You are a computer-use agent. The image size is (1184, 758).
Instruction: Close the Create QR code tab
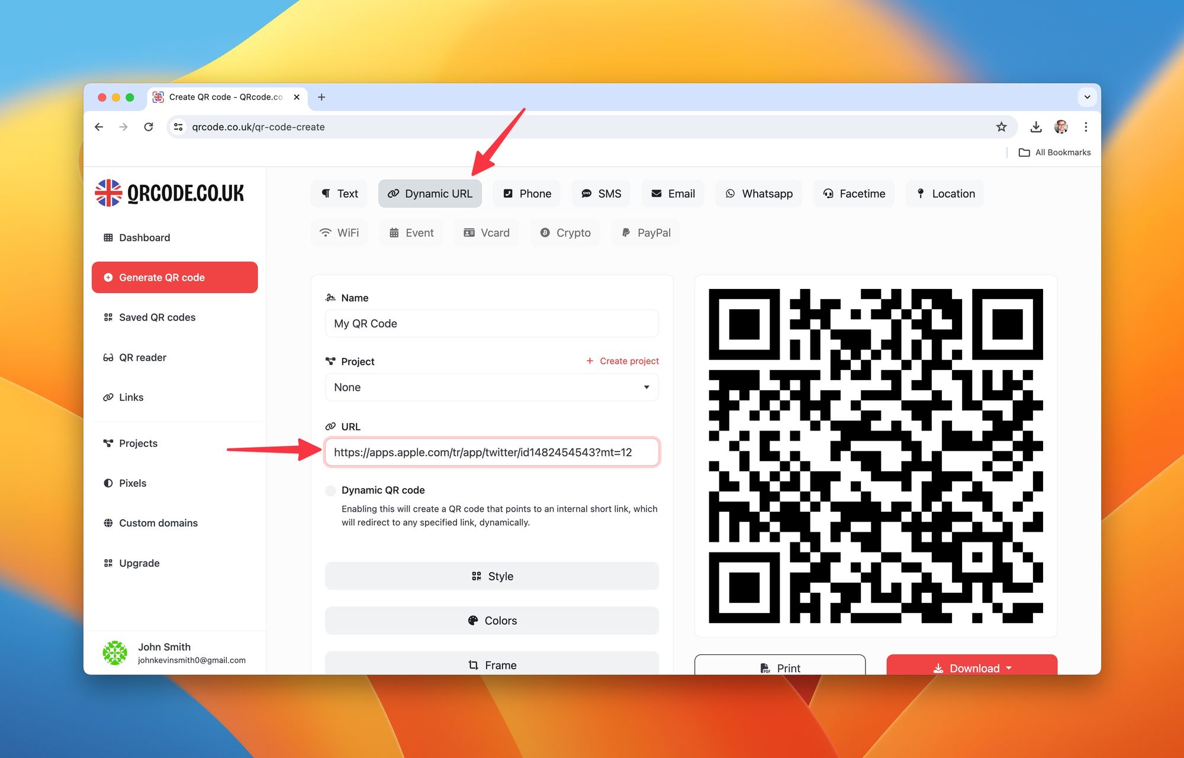pos(297,97)
